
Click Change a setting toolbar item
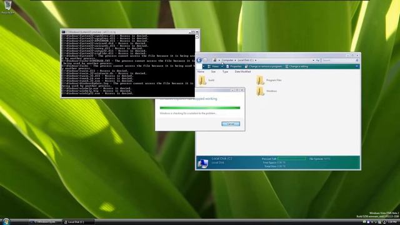pos(297,67)
